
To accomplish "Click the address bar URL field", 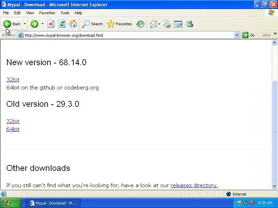I will pos(129,35).
